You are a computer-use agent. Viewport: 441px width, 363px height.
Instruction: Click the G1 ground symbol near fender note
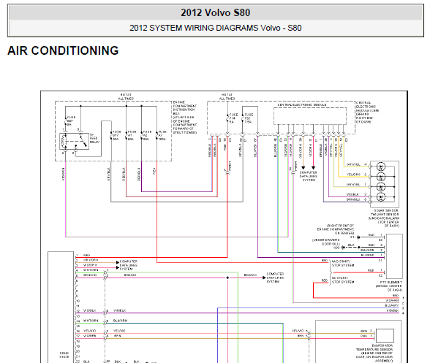pyautogui.click(x=358, y=237)
